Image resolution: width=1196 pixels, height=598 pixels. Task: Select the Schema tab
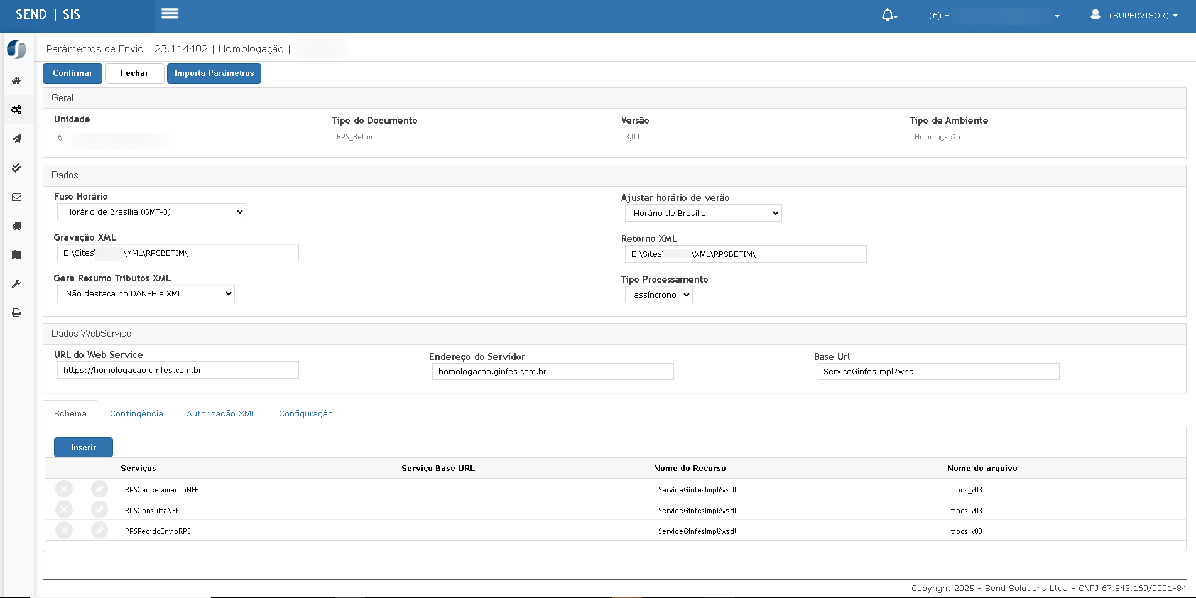(70, 413)
